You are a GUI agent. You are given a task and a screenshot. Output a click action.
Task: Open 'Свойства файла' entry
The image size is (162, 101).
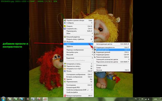79,92
